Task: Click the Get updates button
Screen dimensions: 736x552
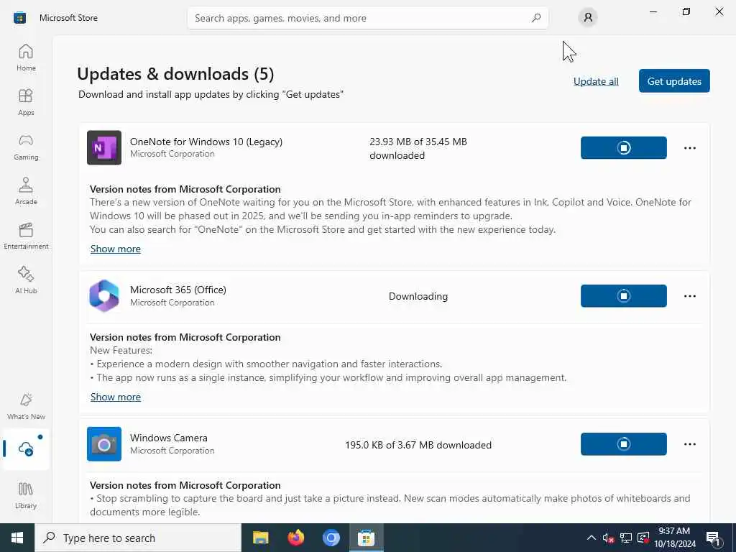Action: pyautogui.click(x=674, y=80)
